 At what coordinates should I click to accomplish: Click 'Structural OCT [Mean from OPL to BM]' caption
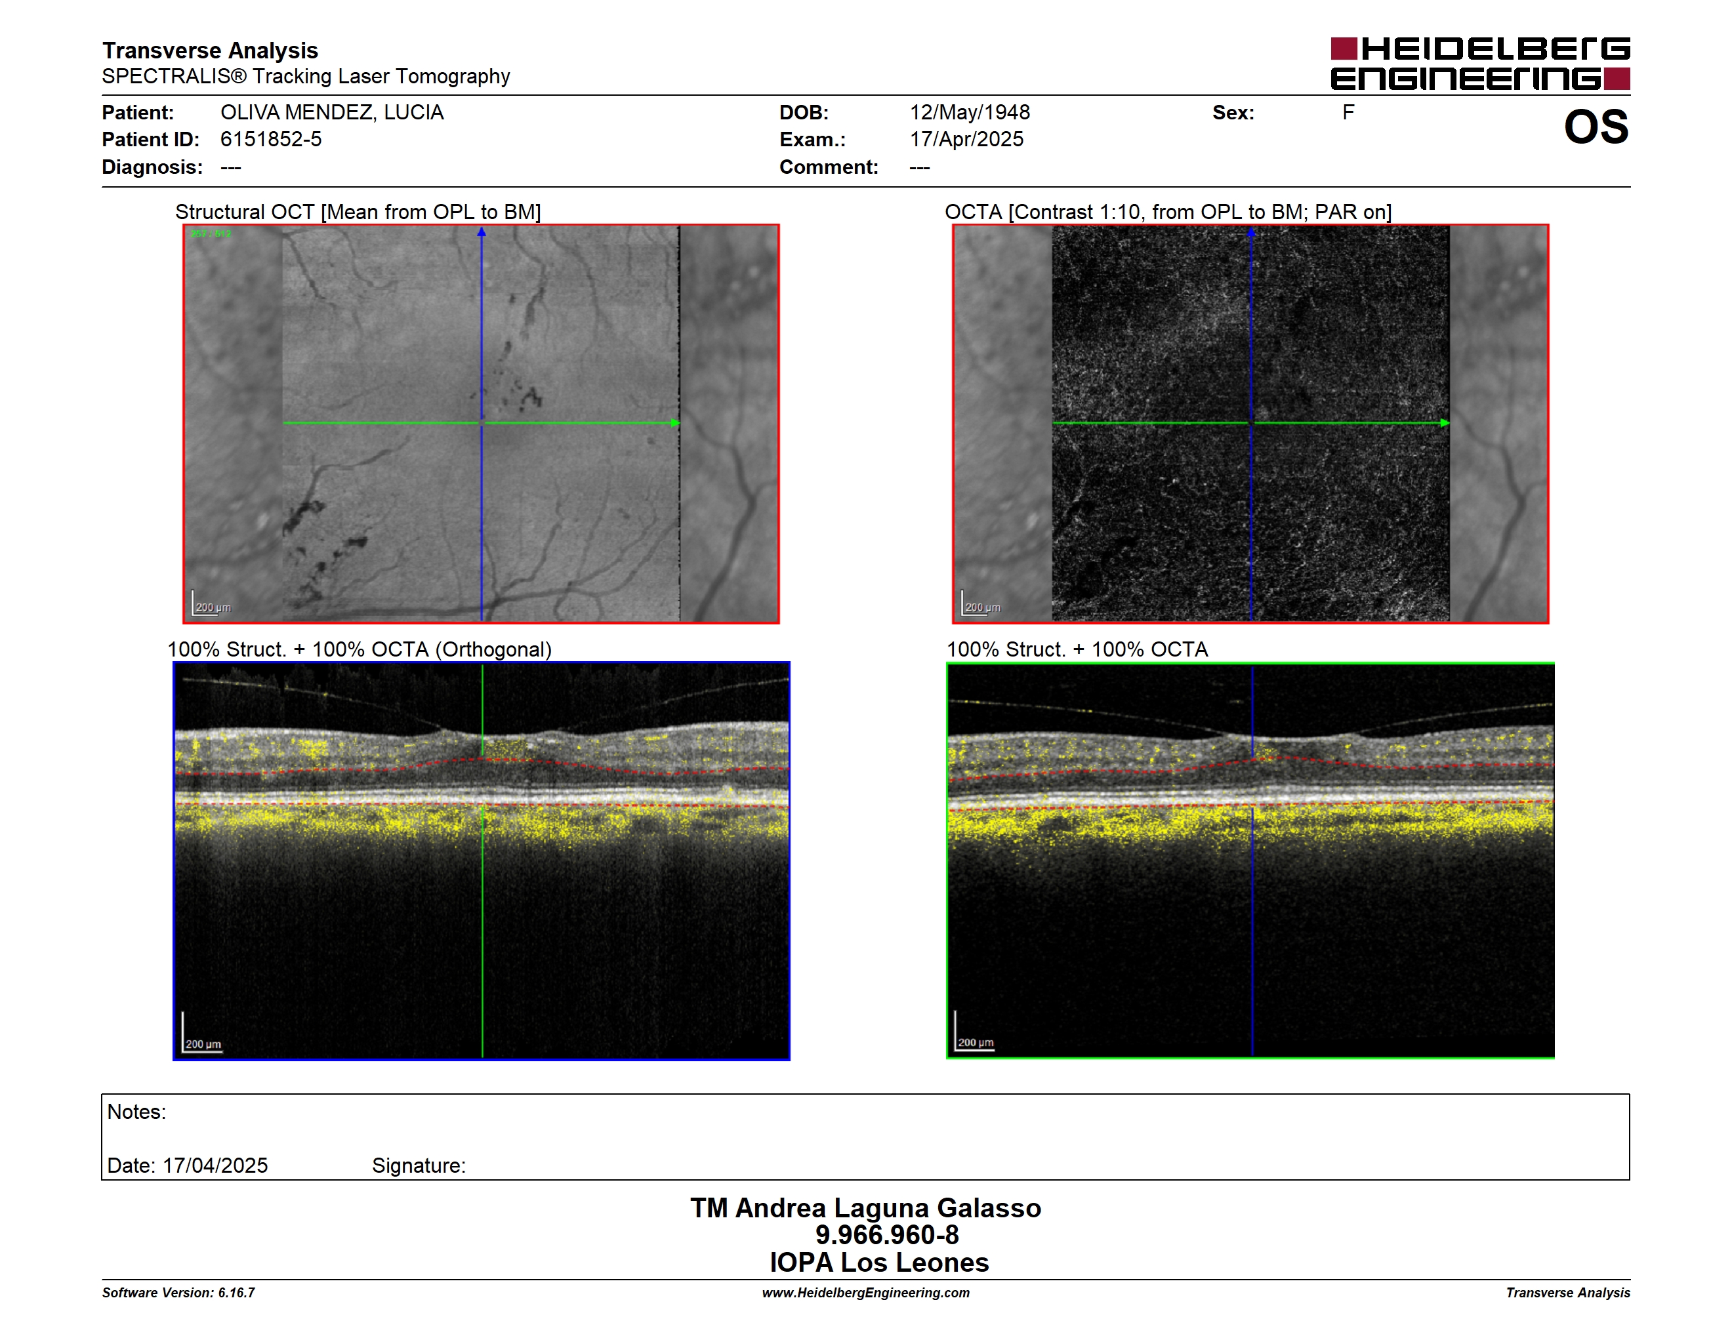(x=358, y=213)
